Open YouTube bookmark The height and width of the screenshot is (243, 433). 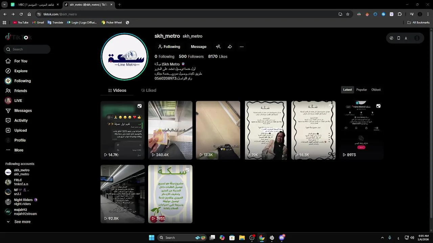pos(21,23)
